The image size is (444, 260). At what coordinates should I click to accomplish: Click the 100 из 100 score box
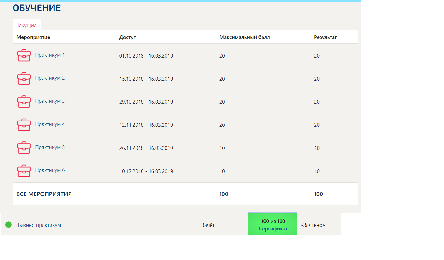pos(272,224)
